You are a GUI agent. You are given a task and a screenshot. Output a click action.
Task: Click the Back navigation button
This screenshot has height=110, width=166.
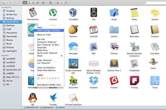[3, 3]
